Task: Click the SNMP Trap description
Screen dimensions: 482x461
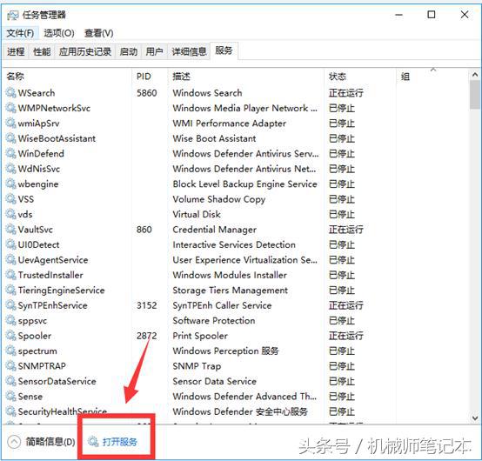Action: point(197,366)
